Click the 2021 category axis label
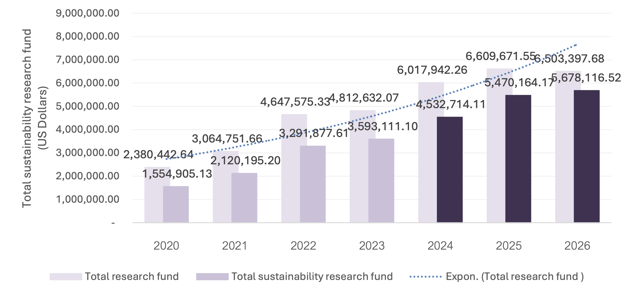This screenshot has height=294, width=642. (x=235, y=246)
